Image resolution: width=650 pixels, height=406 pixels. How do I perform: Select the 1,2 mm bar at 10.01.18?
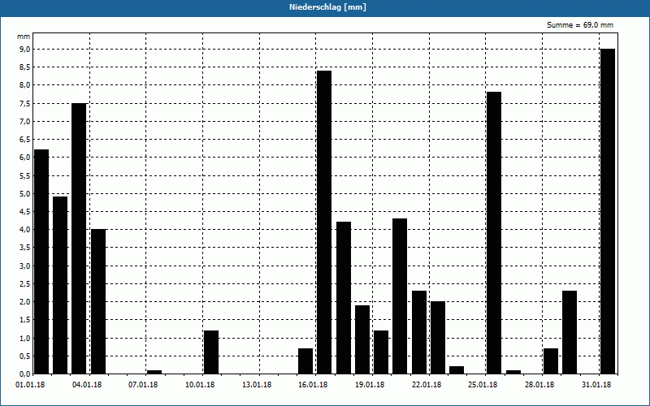coord(211,352)
